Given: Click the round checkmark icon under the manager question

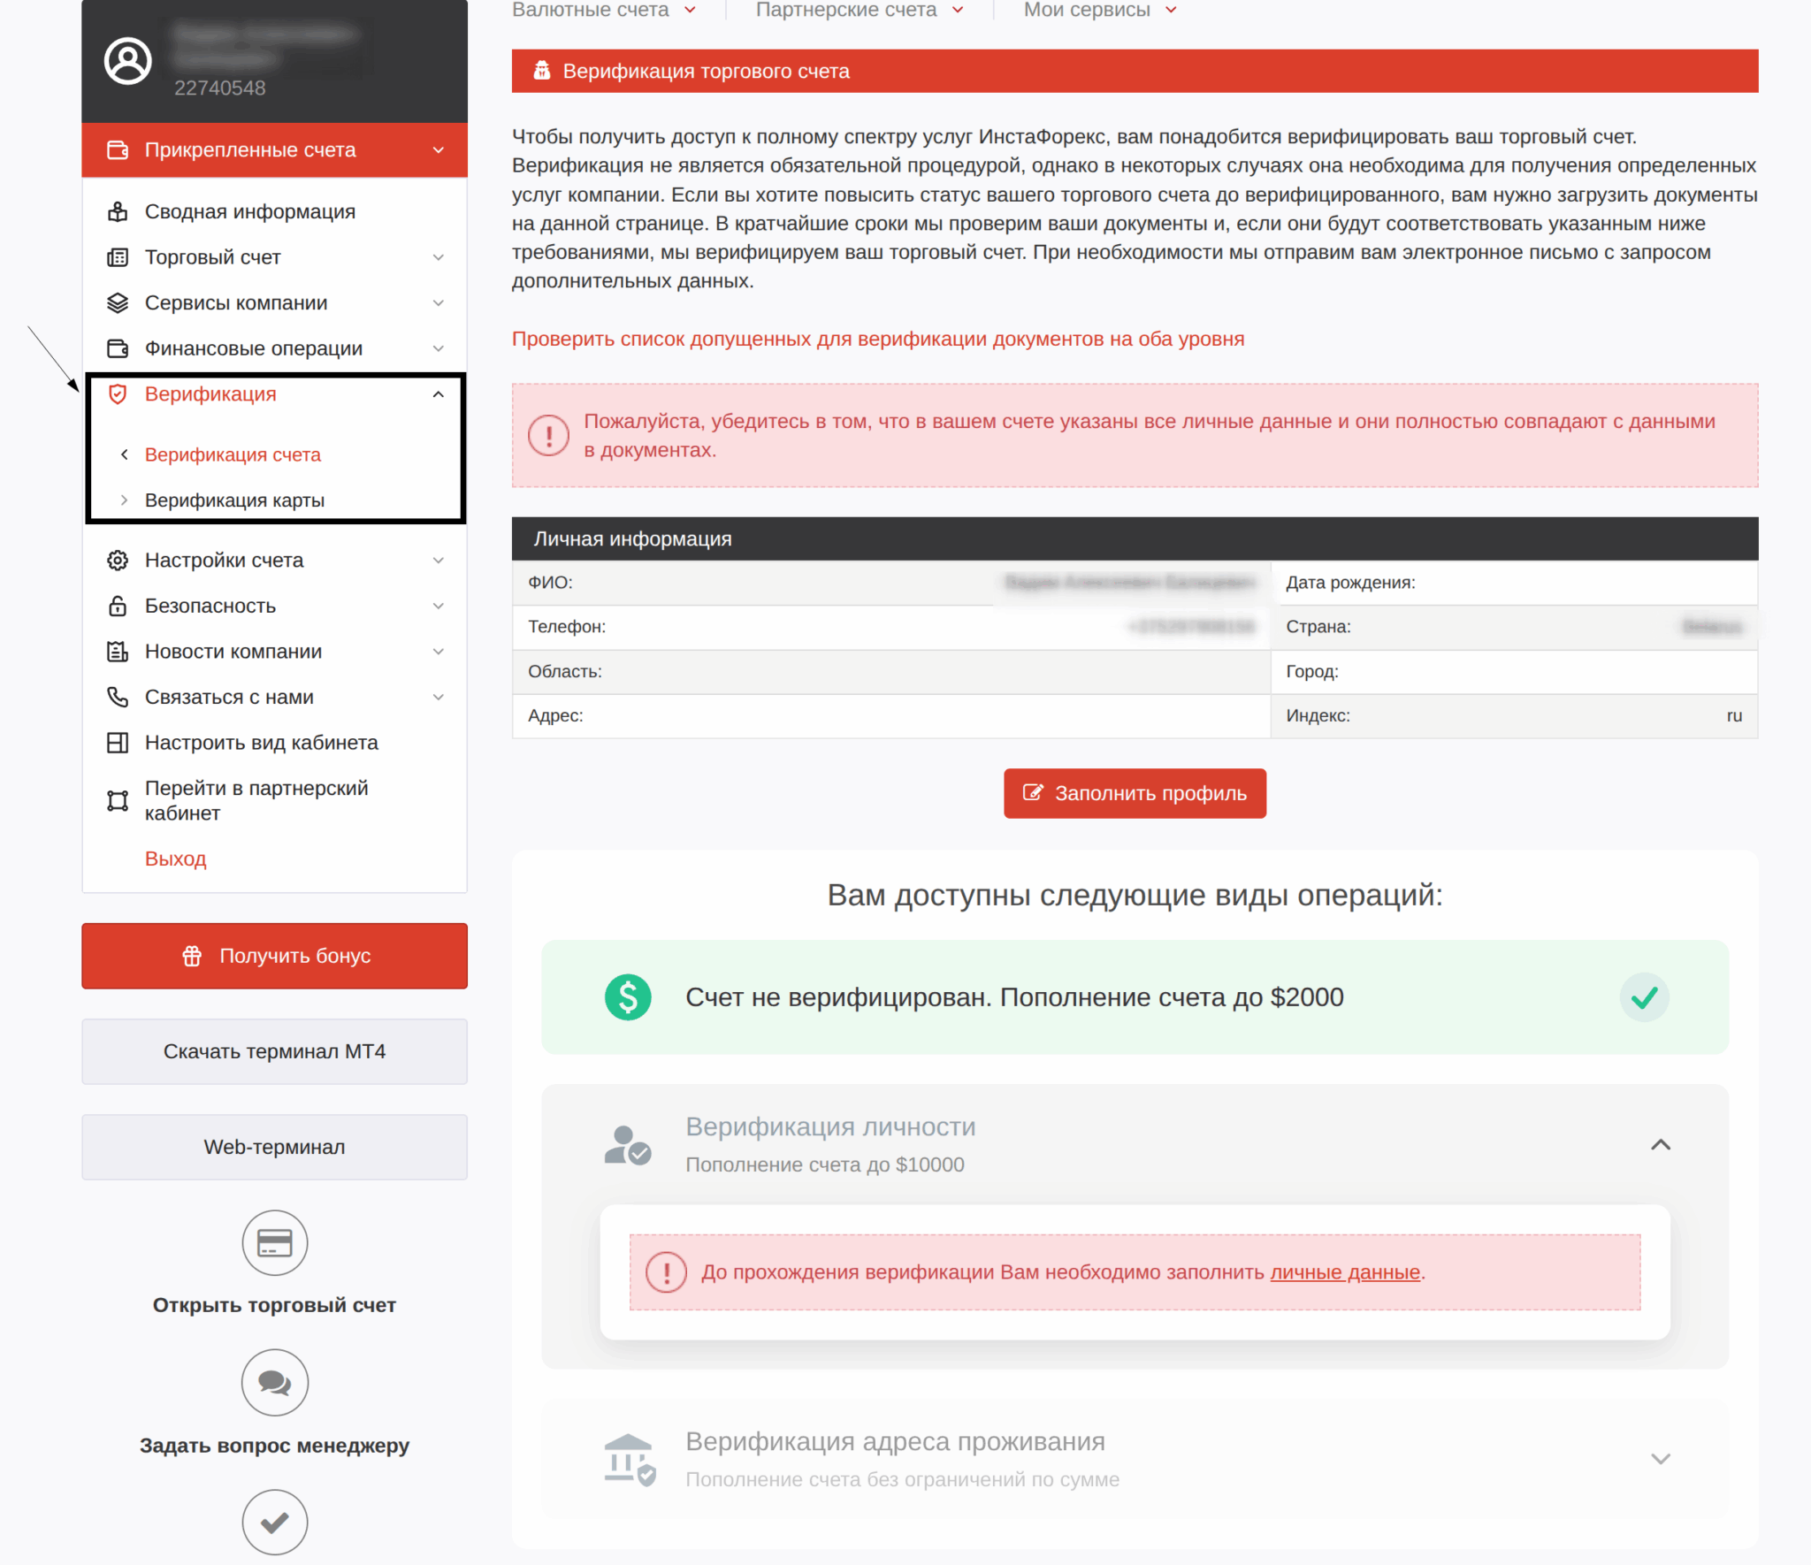Looking at the screenshot, I should (274, 1522).
